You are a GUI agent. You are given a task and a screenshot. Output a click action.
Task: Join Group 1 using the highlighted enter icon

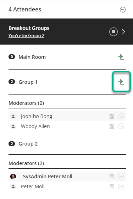coord(121,82)
